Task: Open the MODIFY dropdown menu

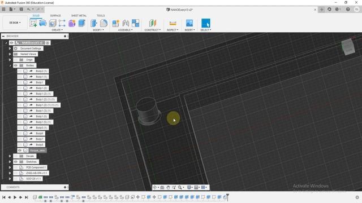Action: pos(98,30)
